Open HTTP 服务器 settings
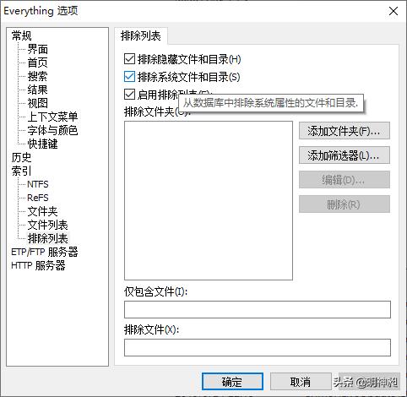This screenshot has width=407, height=397. [38, 265]
